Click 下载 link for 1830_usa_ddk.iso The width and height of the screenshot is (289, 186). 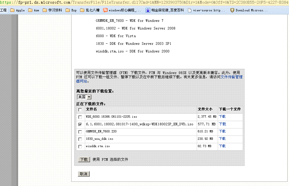pos(222,139)
